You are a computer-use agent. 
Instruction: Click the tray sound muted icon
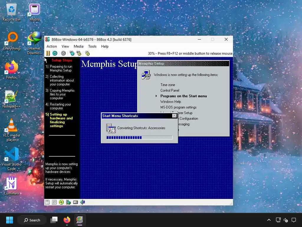point(286,220)
